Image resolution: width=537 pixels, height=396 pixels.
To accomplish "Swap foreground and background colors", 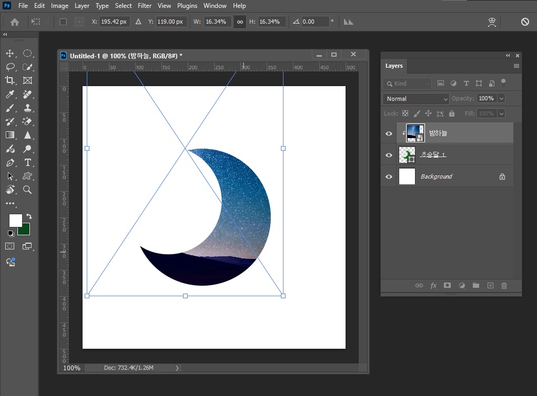I will (x=29, y=216).
